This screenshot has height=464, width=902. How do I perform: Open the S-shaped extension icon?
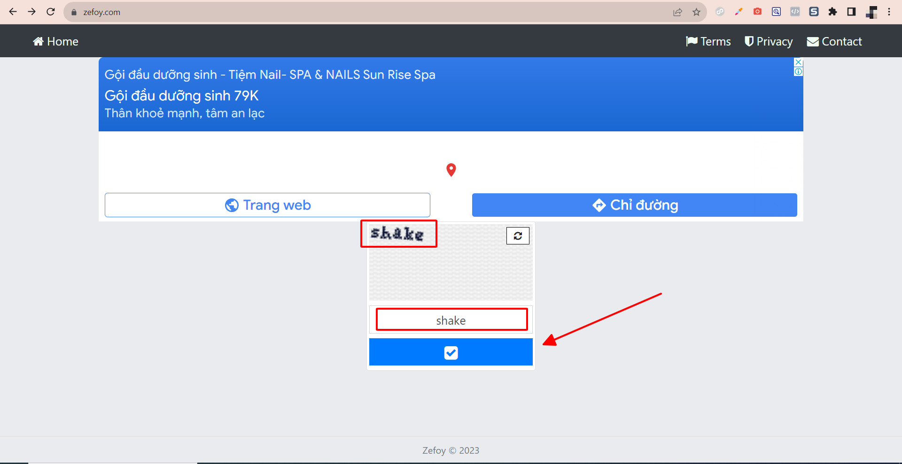814,12
